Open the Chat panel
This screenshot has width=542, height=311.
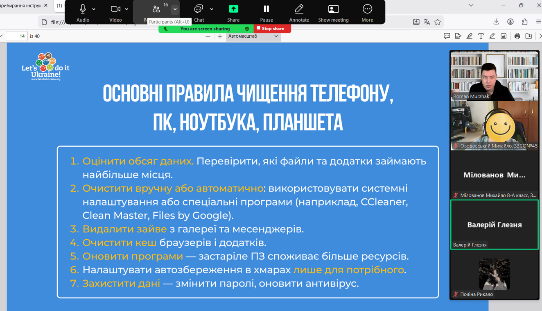click(199, 9)
